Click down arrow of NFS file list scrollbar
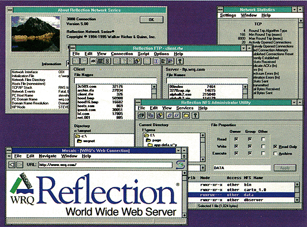The height and width of the screenshot is (227, 307). tap(297, 200)
